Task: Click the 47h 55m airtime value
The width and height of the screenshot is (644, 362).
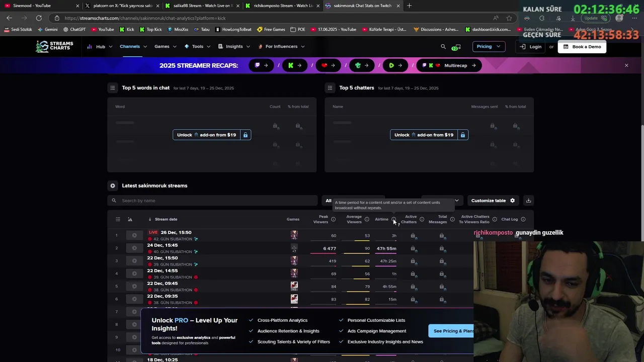Action: point(386,248)
